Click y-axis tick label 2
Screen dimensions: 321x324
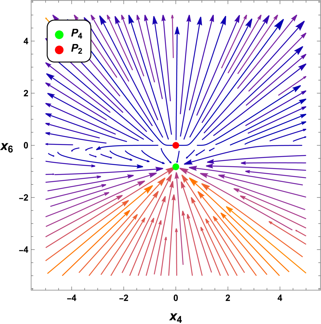(x=26, y=93)
